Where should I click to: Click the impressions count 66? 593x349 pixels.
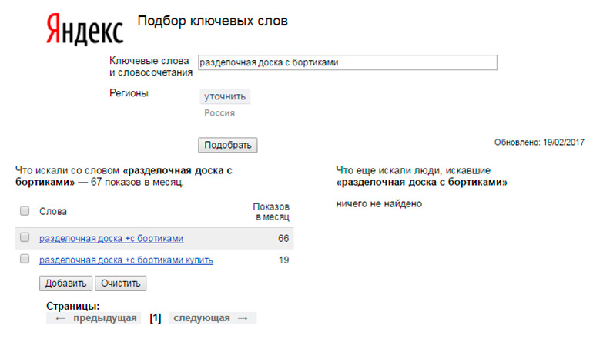pyautogui.click(x=283, y=239)
